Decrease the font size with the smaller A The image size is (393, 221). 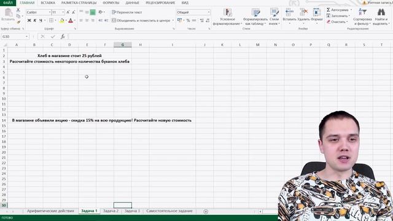73,12
